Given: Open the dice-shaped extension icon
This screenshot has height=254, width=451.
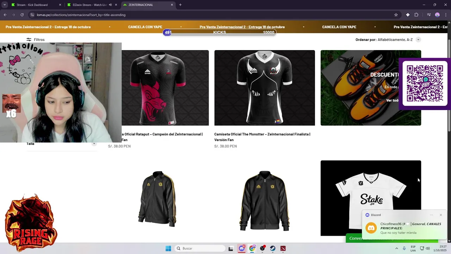Looking at the screenshot, I should pos(408,15).
